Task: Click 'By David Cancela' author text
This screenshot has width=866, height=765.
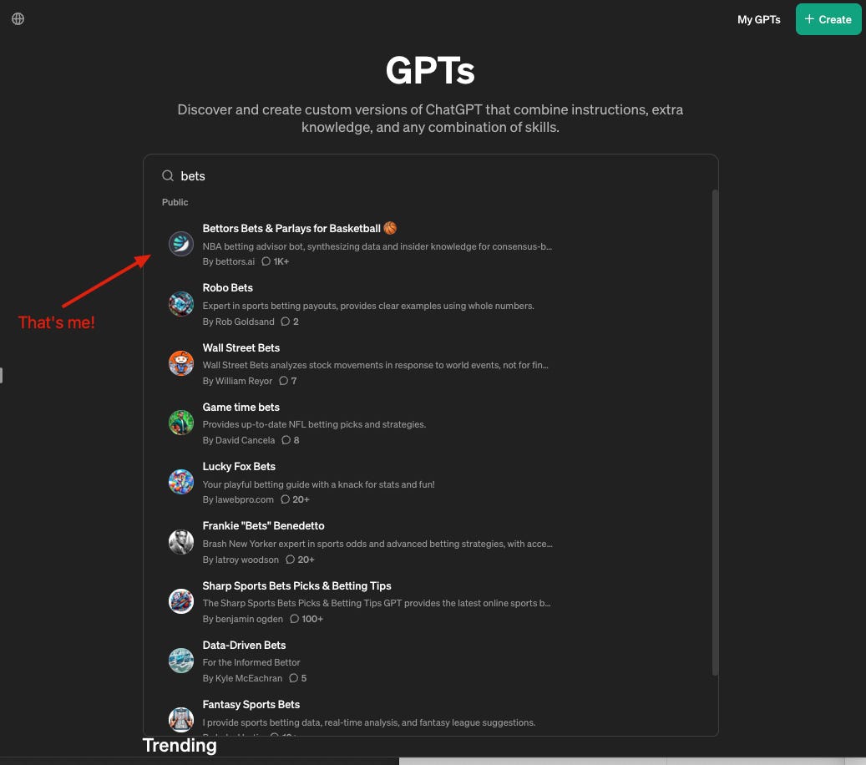Action: (x=238, y=440)
